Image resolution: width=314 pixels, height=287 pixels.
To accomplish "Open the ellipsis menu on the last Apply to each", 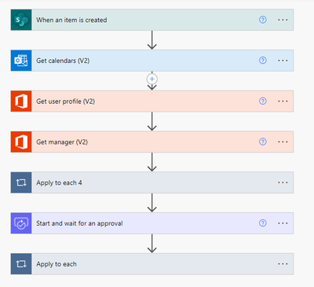I will 283,264.
